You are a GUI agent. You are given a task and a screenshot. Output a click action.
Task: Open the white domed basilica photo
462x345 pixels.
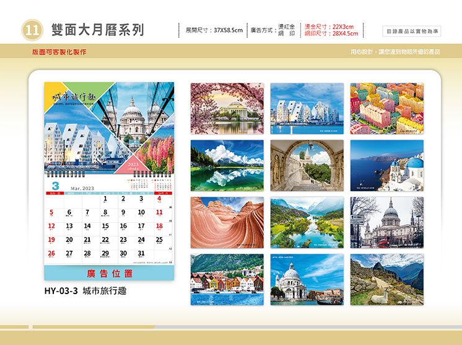[x=307, y=279]
